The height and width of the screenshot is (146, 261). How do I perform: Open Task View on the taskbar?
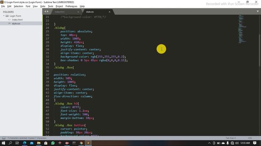click(17, 143)
